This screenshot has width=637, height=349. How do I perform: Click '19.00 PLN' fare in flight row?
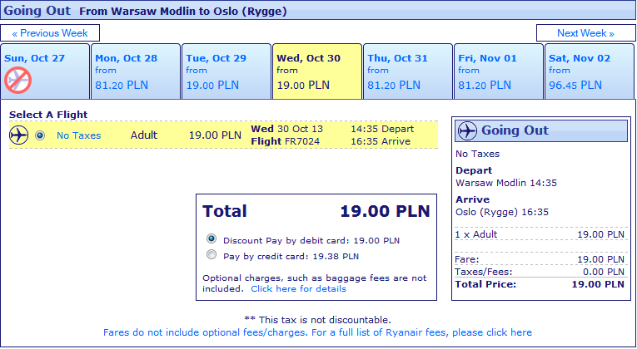tap(215, 135)
